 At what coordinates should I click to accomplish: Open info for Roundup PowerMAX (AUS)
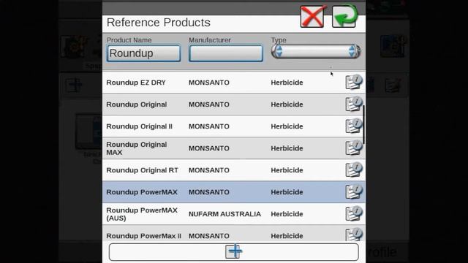point(354,213)
